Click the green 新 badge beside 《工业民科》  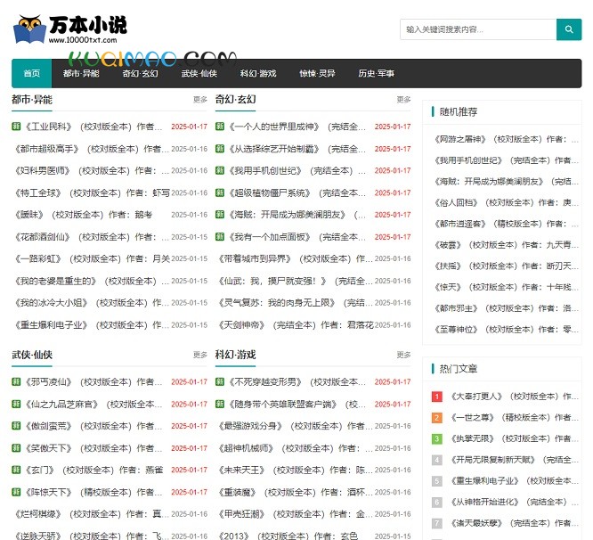click(17, 127)
